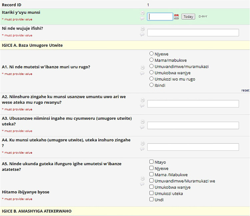Check the Mama /Mabukwe checkbox
The height and width of the screenshot is (216, 250).
pos(151,174)
